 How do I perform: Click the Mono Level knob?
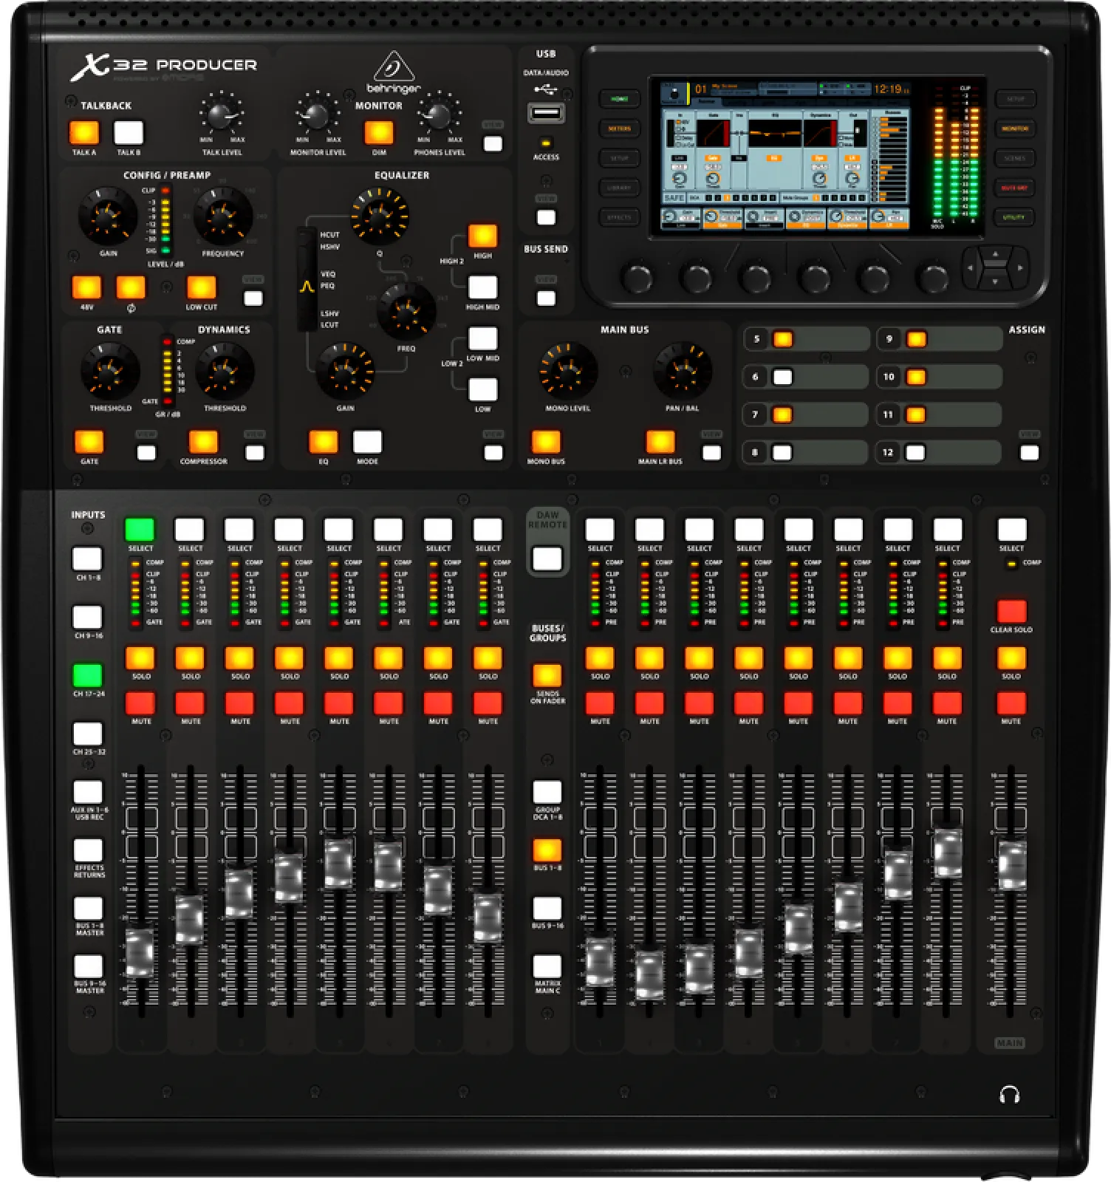568,370
